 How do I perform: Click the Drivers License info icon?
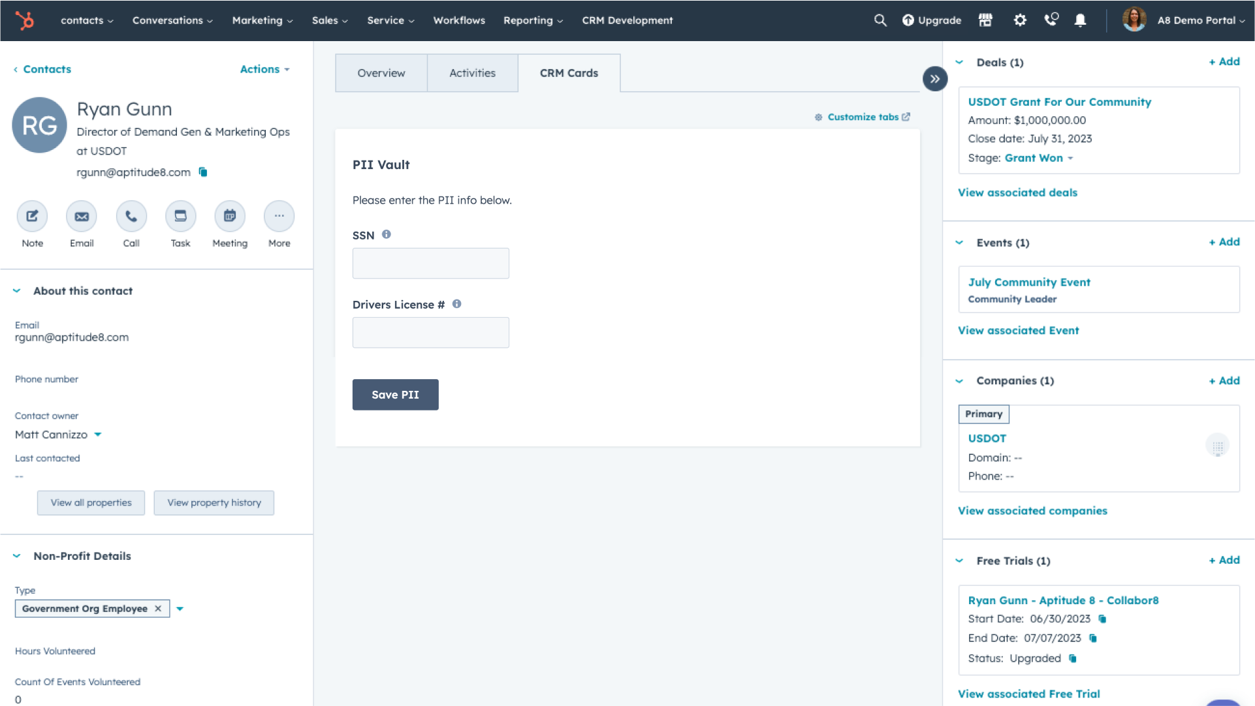tap(457, 304)
